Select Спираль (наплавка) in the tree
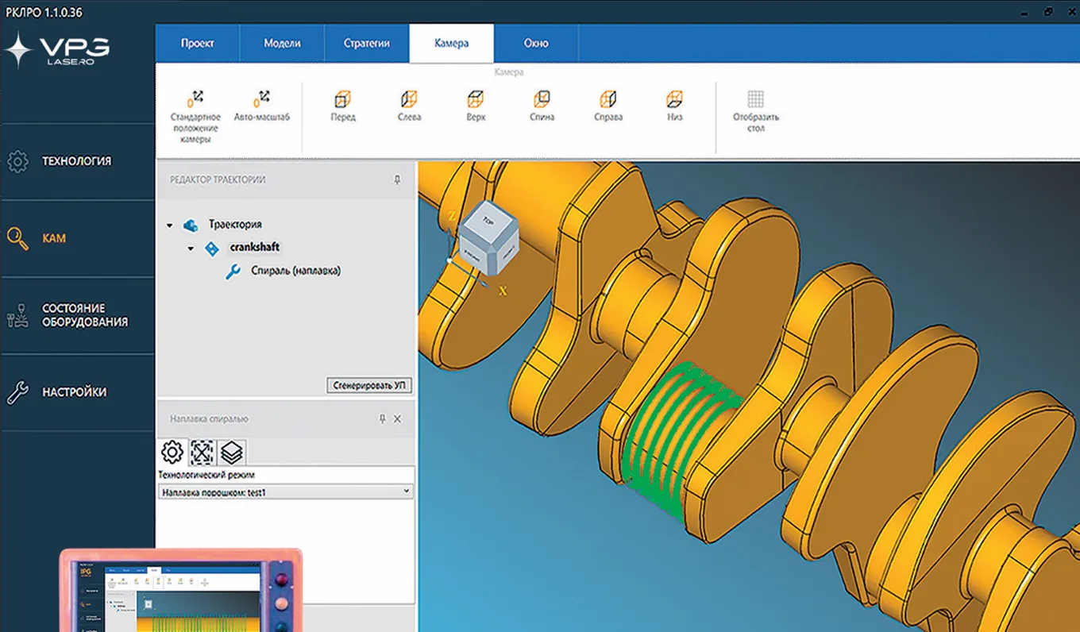This screenshot has height=632, width=1080. 295,271
